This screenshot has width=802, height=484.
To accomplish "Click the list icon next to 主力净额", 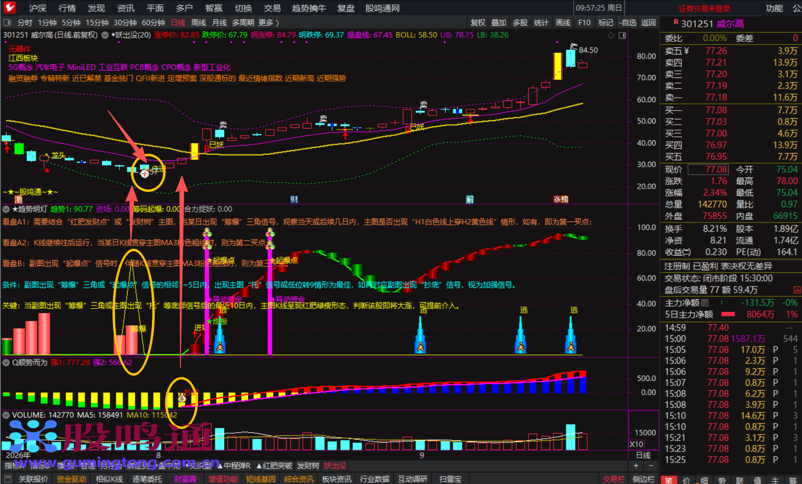I will coord(705,303).
